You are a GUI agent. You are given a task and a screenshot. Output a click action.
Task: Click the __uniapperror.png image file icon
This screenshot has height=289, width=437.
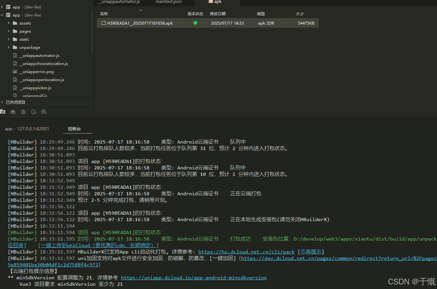15,72
